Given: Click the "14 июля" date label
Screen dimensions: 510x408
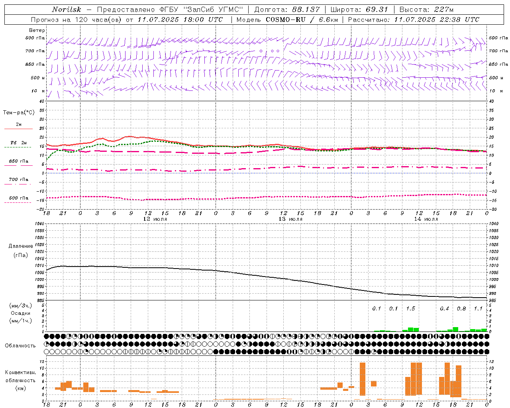Looking at the screenshot, I should 426,219.
